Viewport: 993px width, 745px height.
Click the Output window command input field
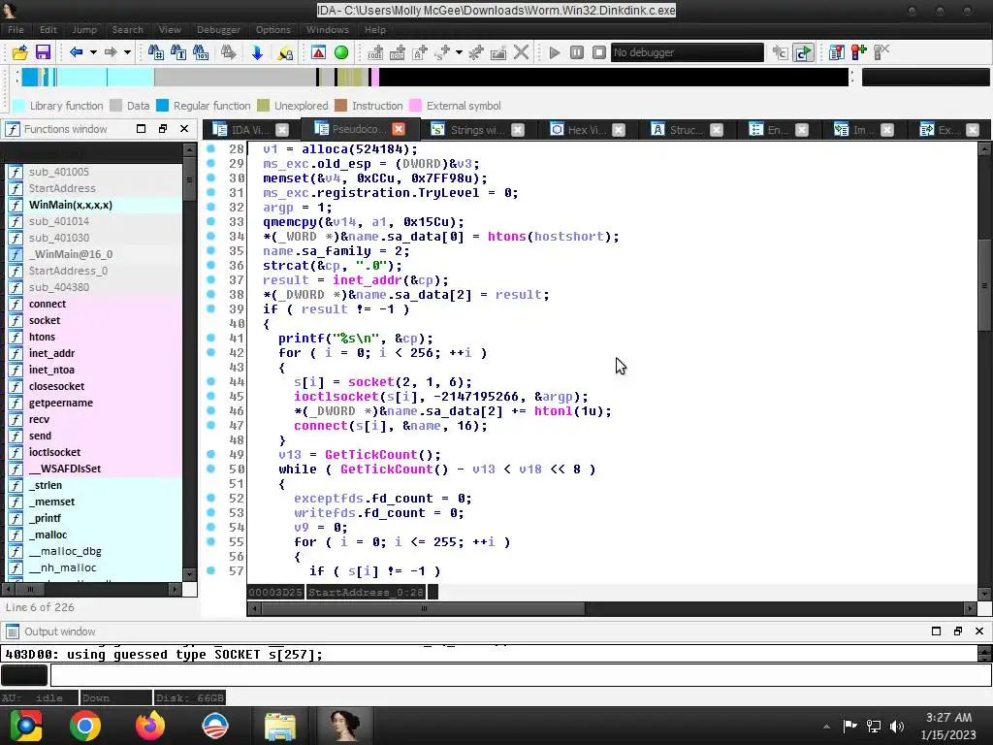[521, 675]
